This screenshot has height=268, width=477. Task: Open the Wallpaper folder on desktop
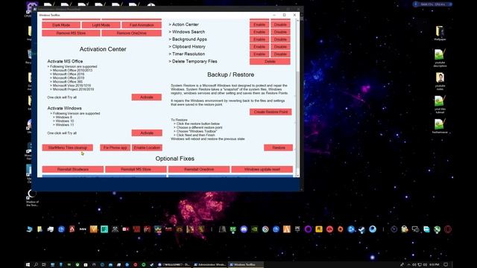pyautogui.click(x=440, y=33)
